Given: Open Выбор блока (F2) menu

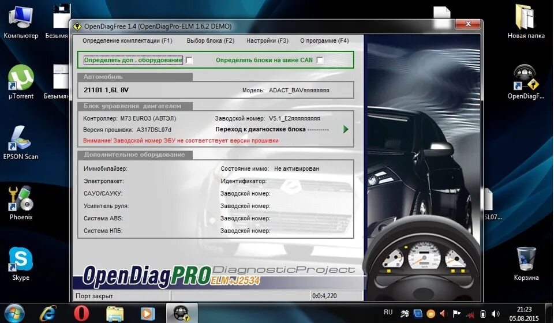Looking at the screenshot, I should 210,40.
